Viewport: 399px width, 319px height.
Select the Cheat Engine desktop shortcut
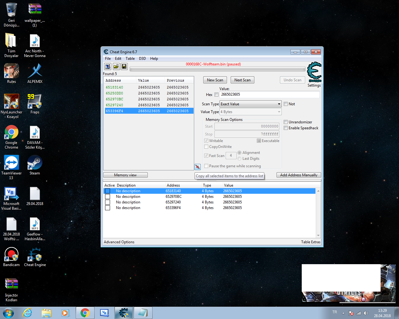click(35, 257)
